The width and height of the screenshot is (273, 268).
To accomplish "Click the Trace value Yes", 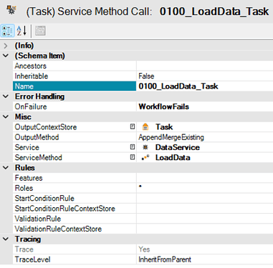I will click(x=144, y=249).
